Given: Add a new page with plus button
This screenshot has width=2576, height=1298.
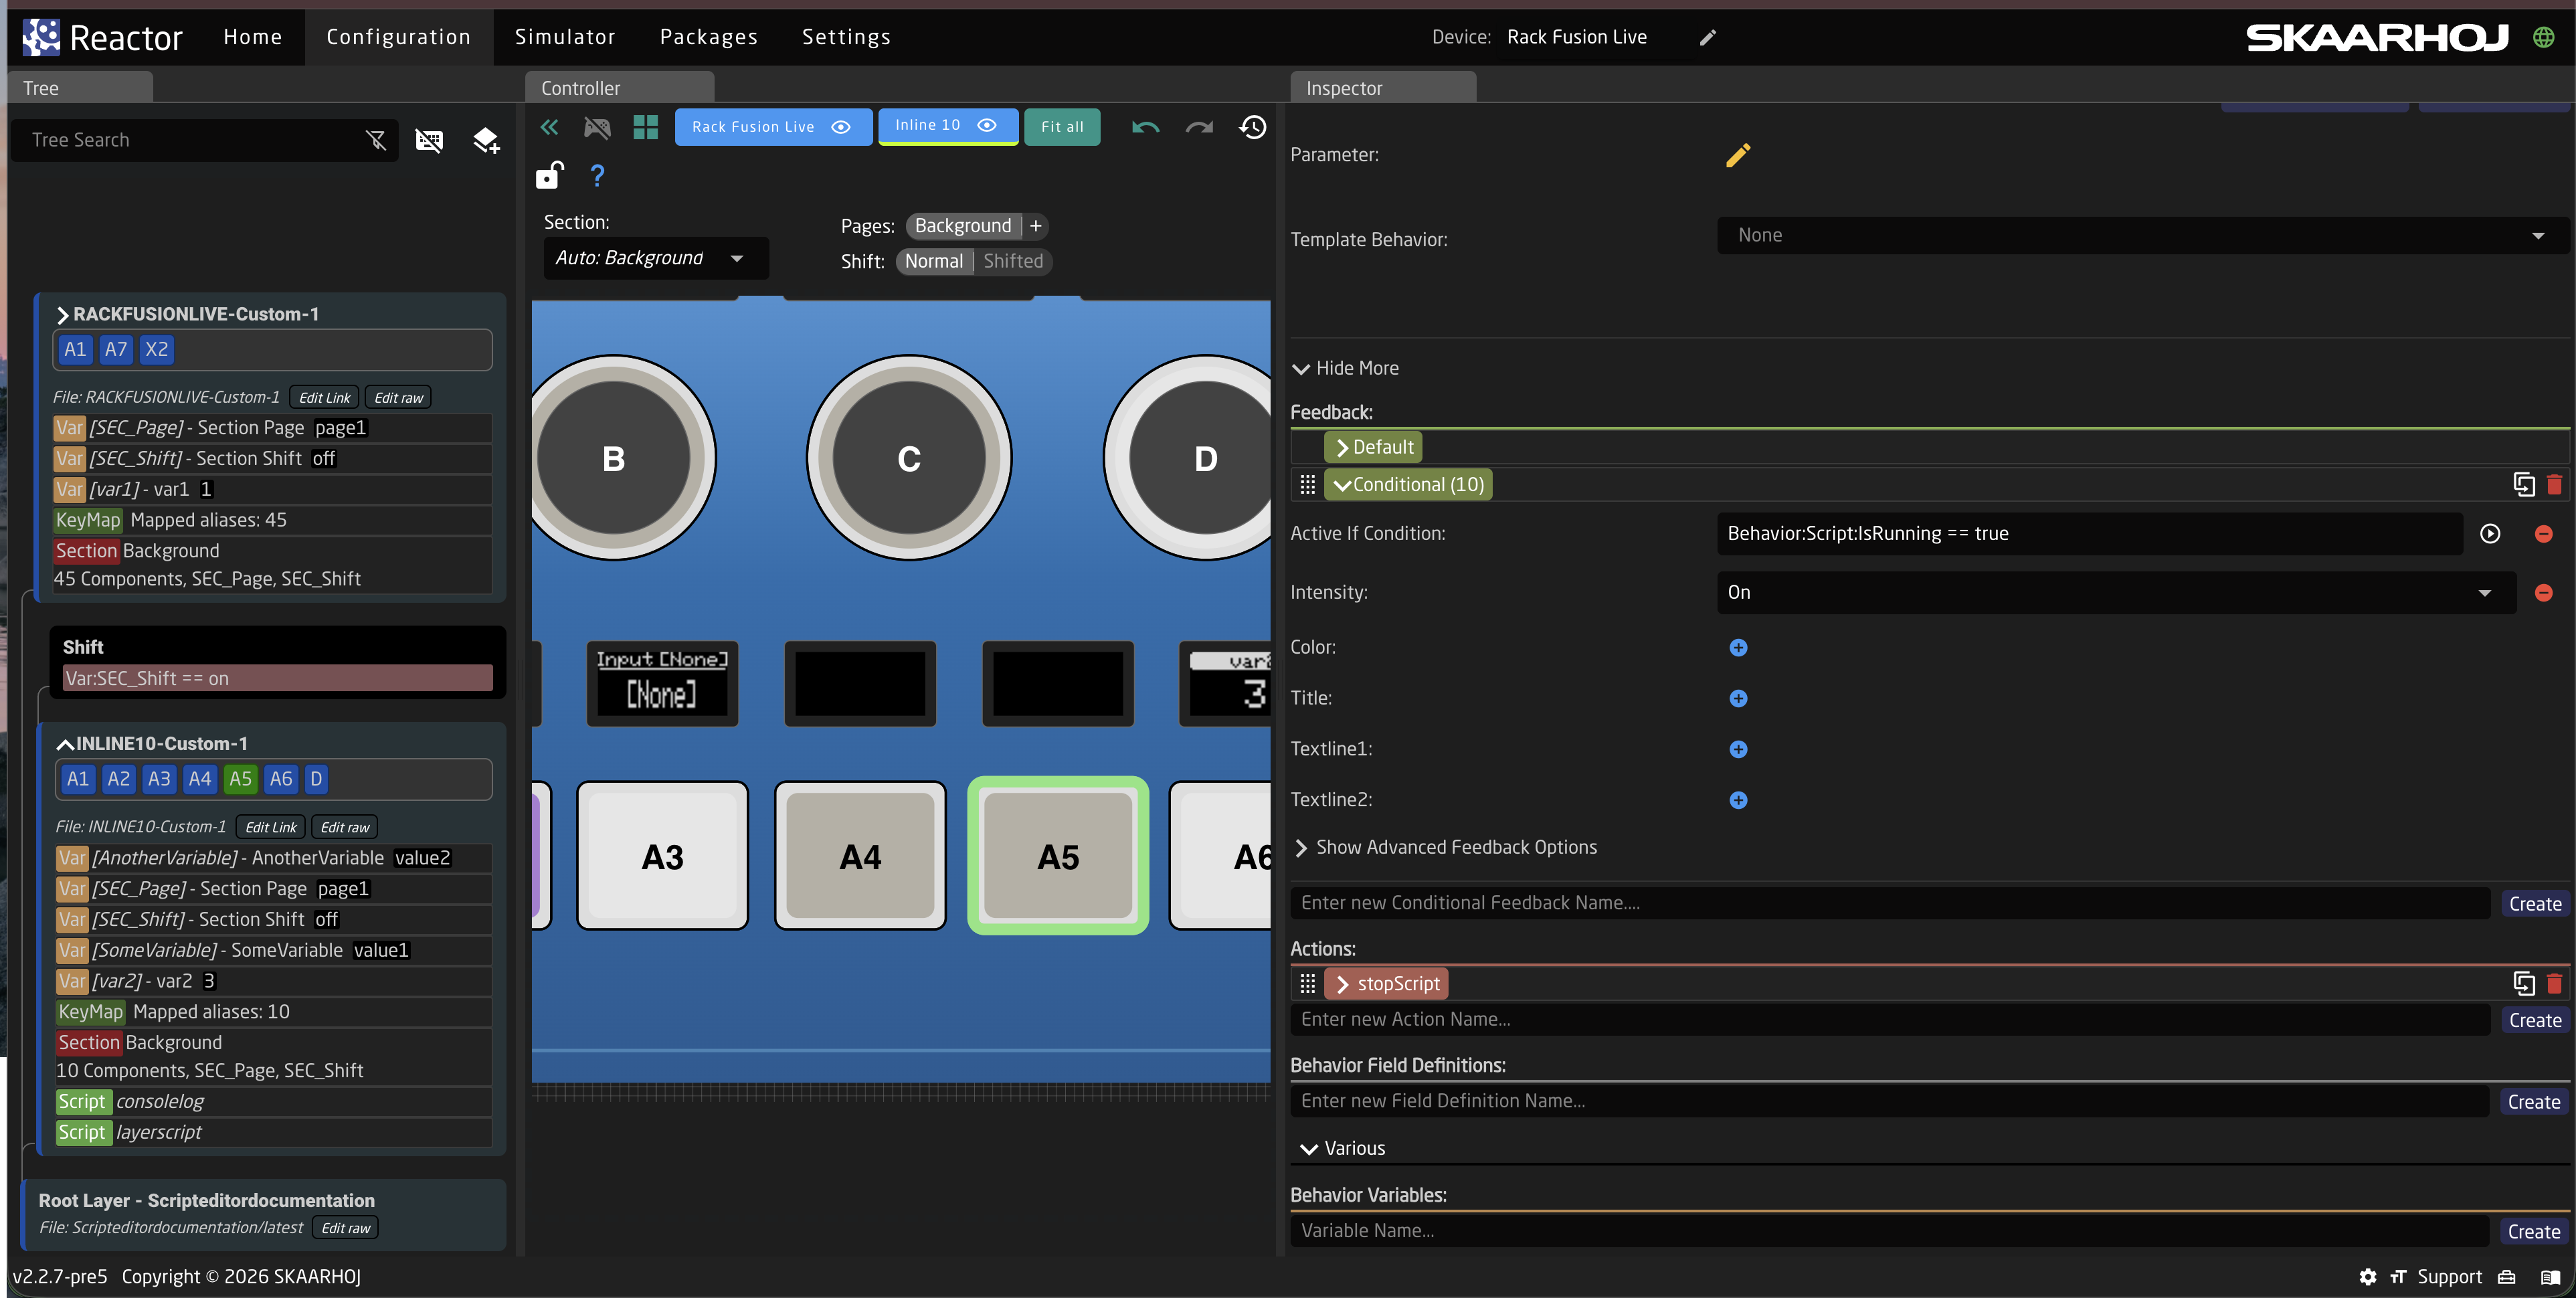Looking at the screenshot, I should [1035, 226].
